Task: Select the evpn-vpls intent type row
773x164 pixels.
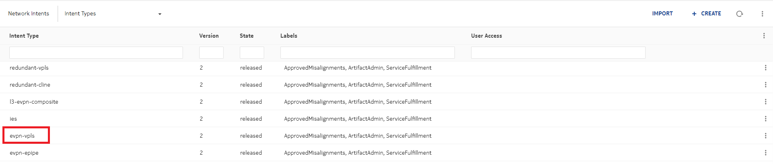Action: 22,136
